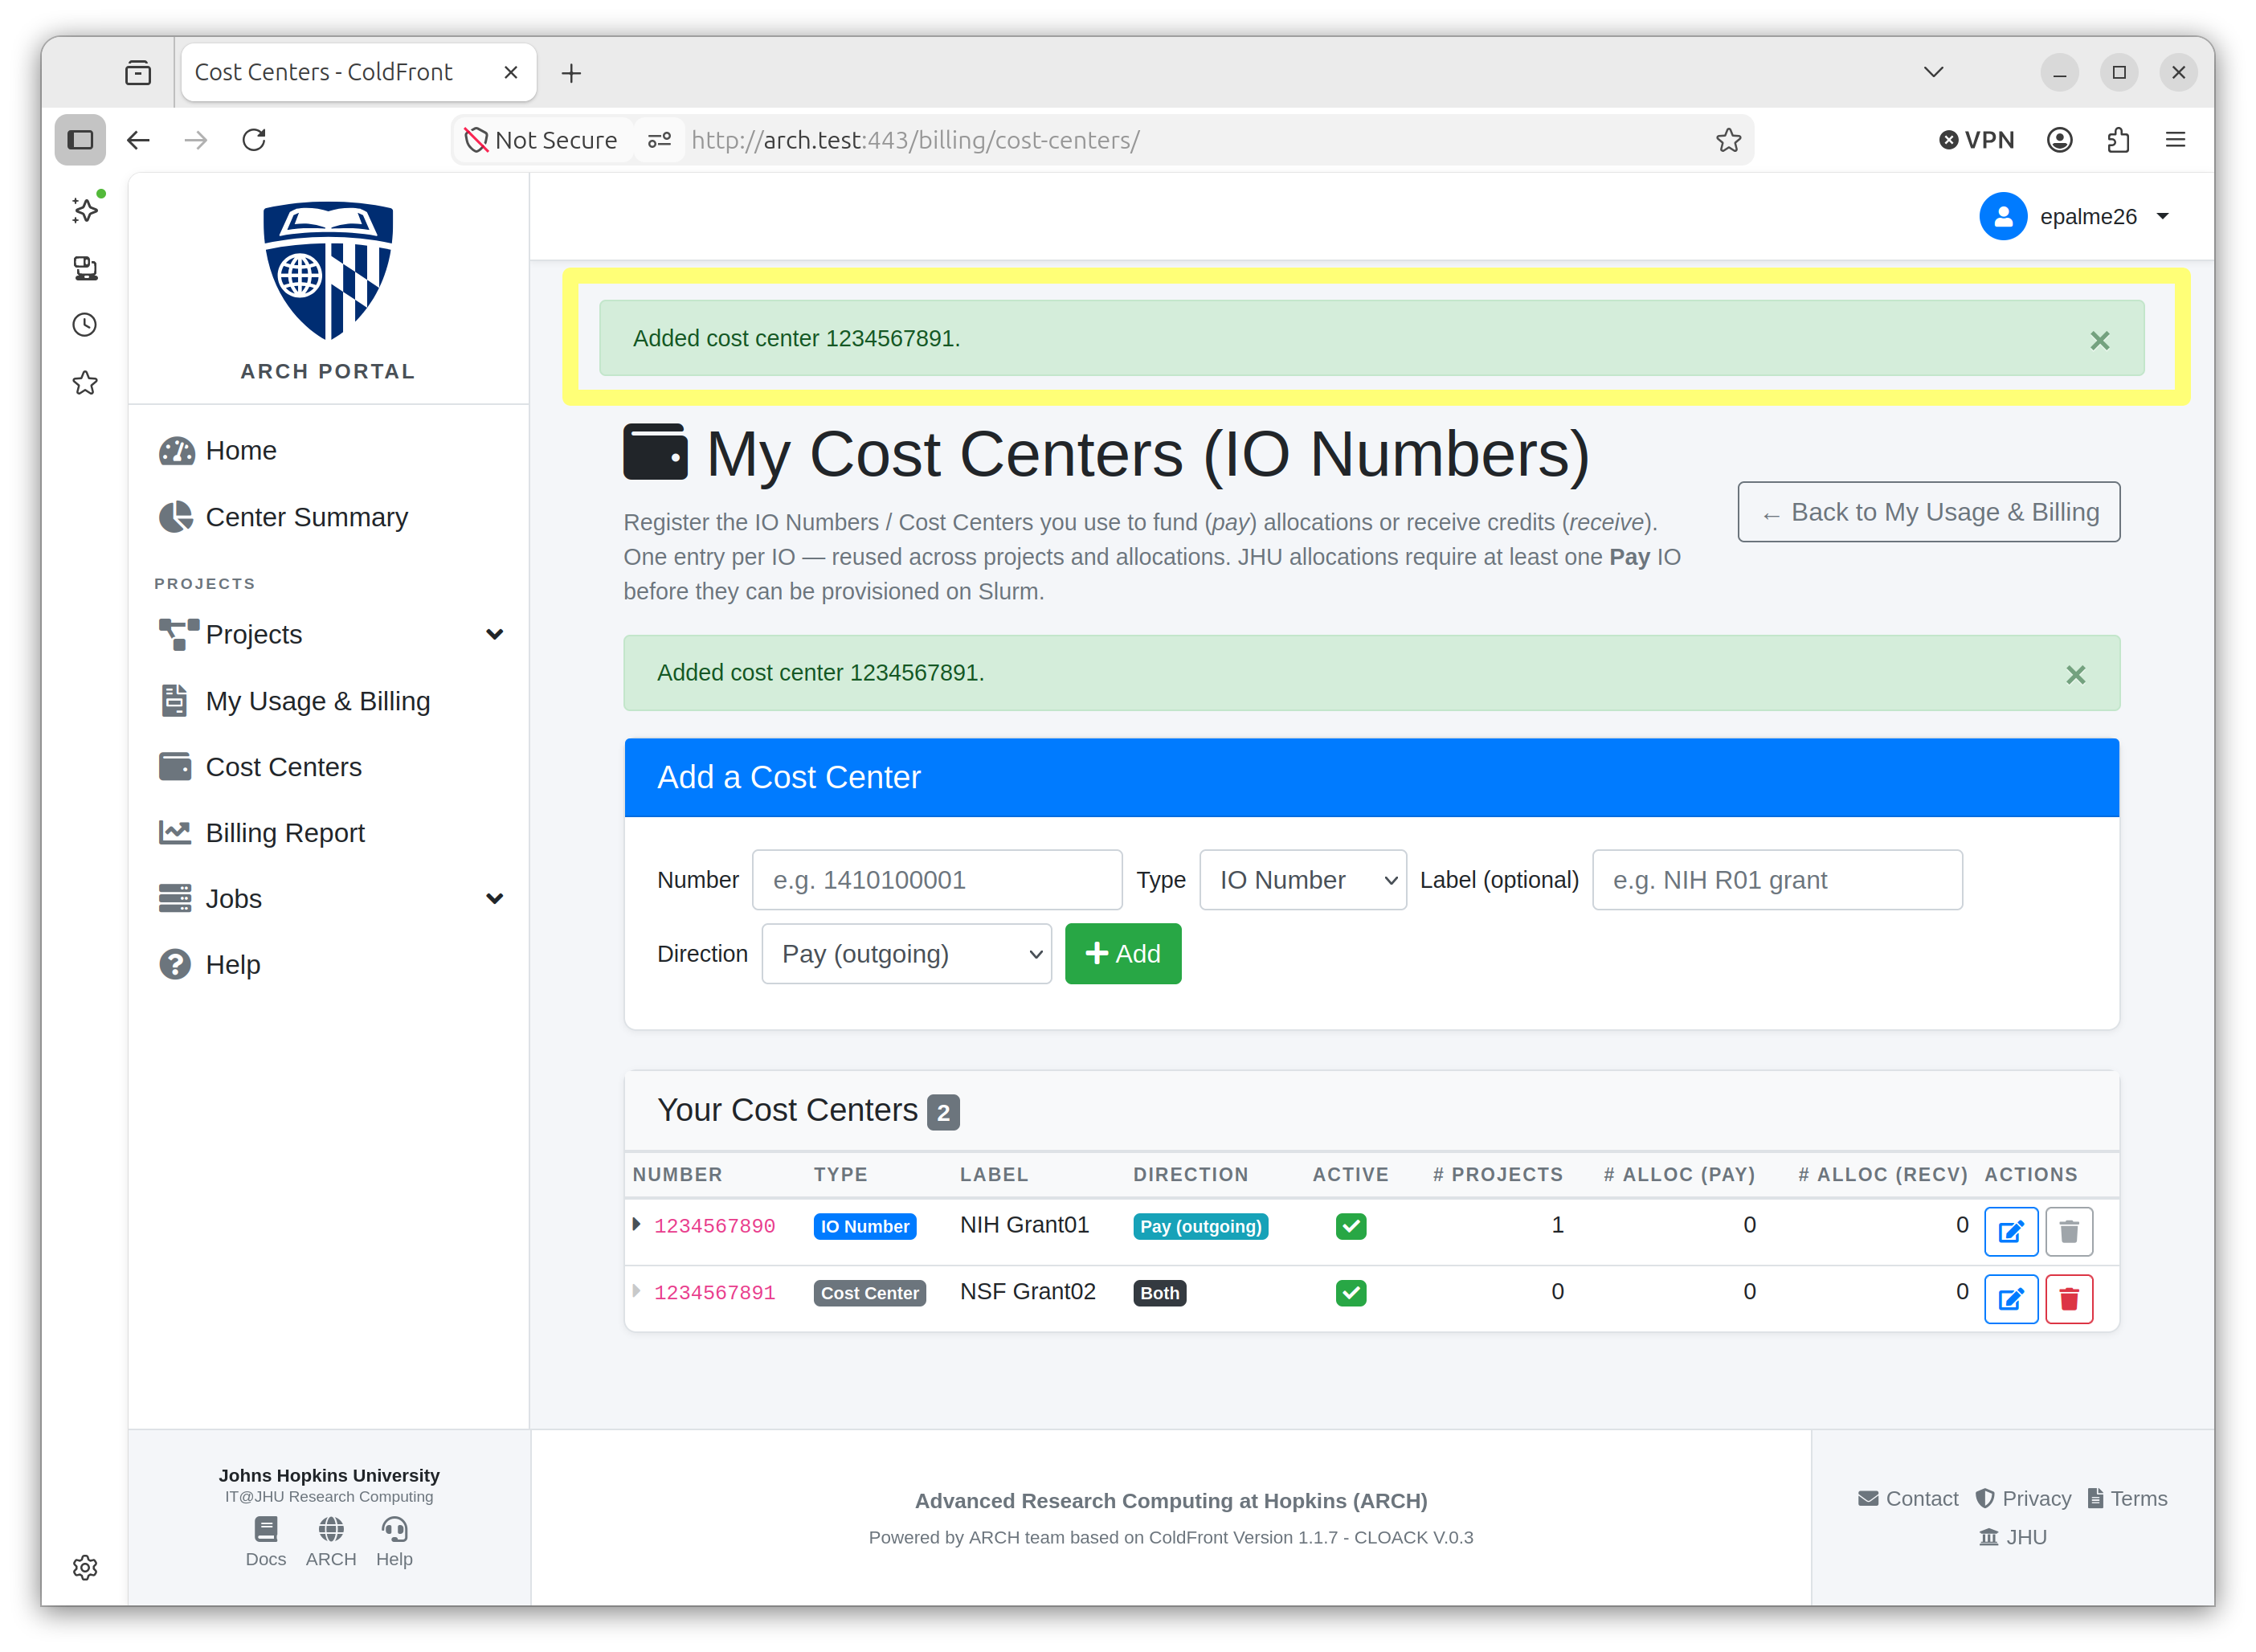Open the Contact link in the footer
This screenshot has width=2256, height=1652.
tap(1907, 1499)
